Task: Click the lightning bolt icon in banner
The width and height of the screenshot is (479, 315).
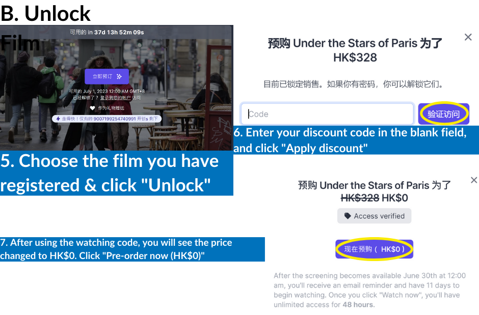Action: point(58,119)
